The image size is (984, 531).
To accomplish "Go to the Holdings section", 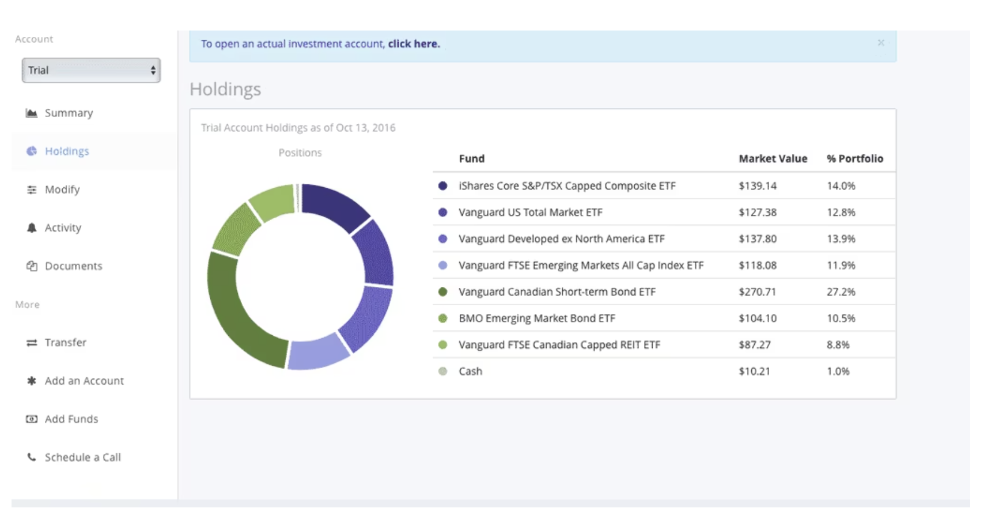I will (x=67, y=151).
